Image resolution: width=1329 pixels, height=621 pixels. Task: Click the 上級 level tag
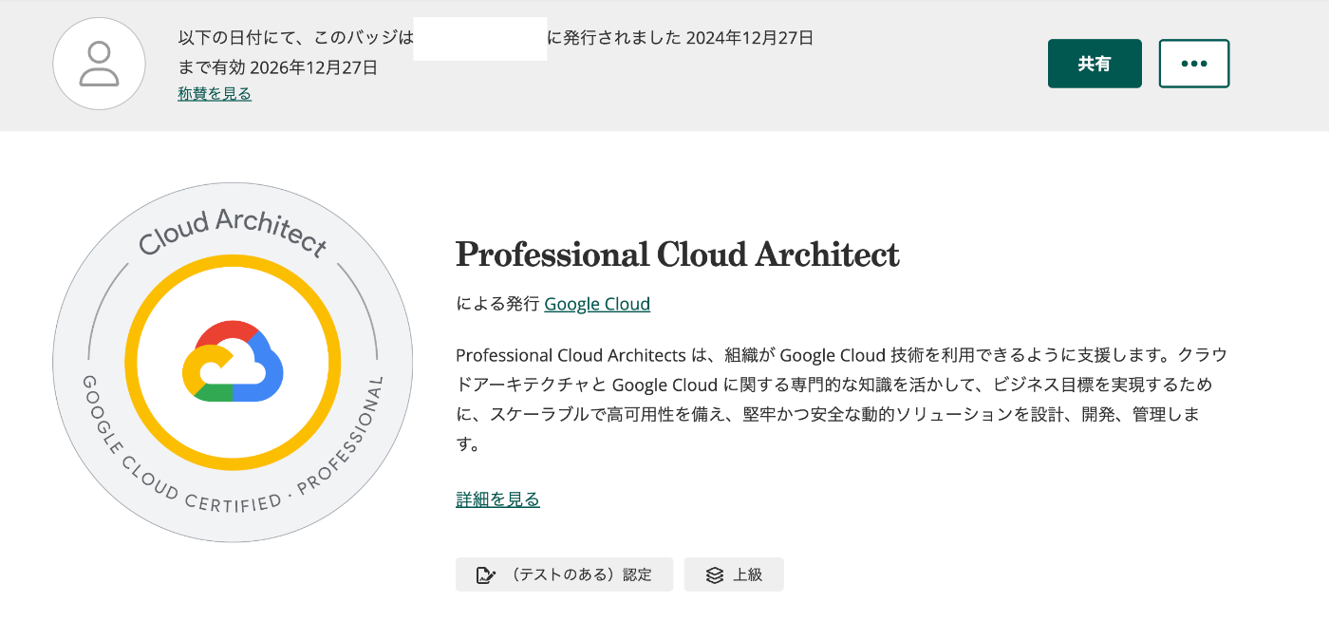click(x=734, y=574)
